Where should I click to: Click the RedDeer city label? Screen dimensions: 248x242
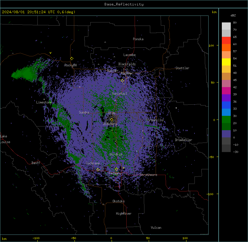pyautogui.click(x=127, y=73)
